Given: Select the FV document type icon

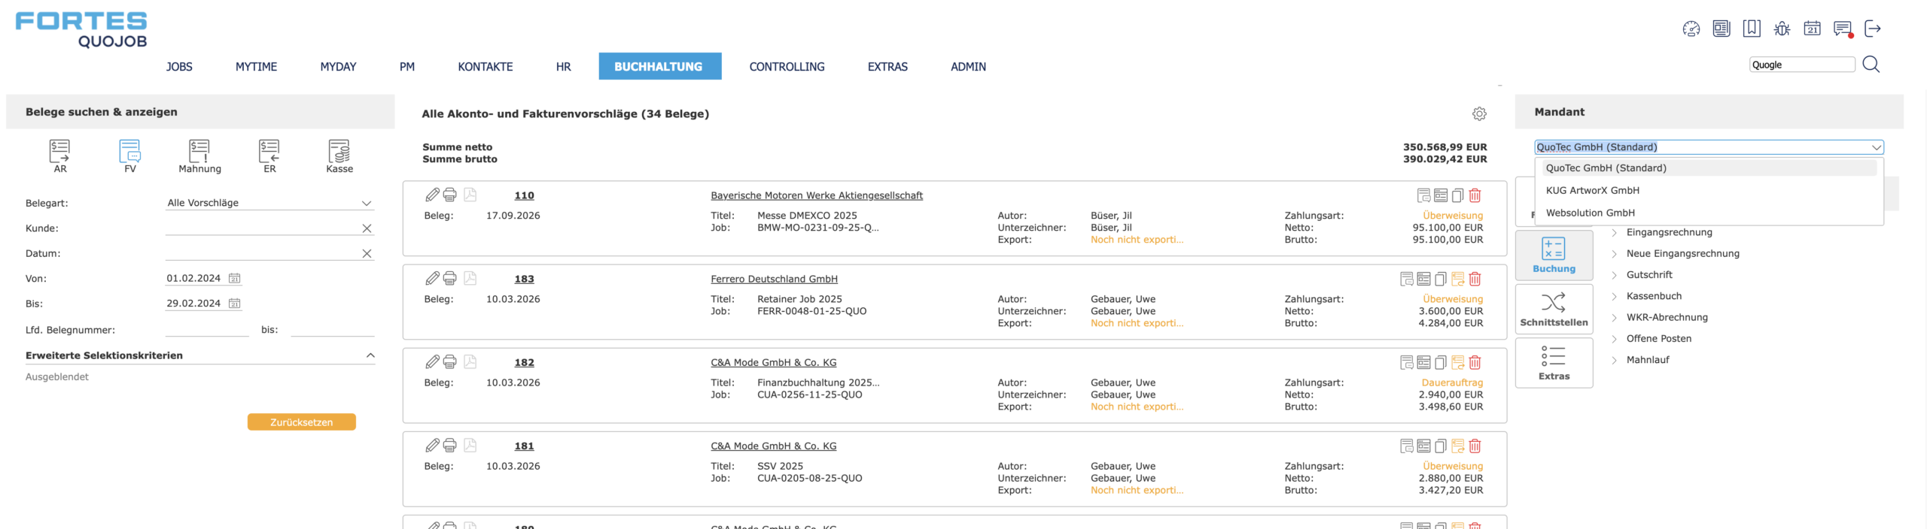Looking at the screenshot, I should (x=130, y=156).
